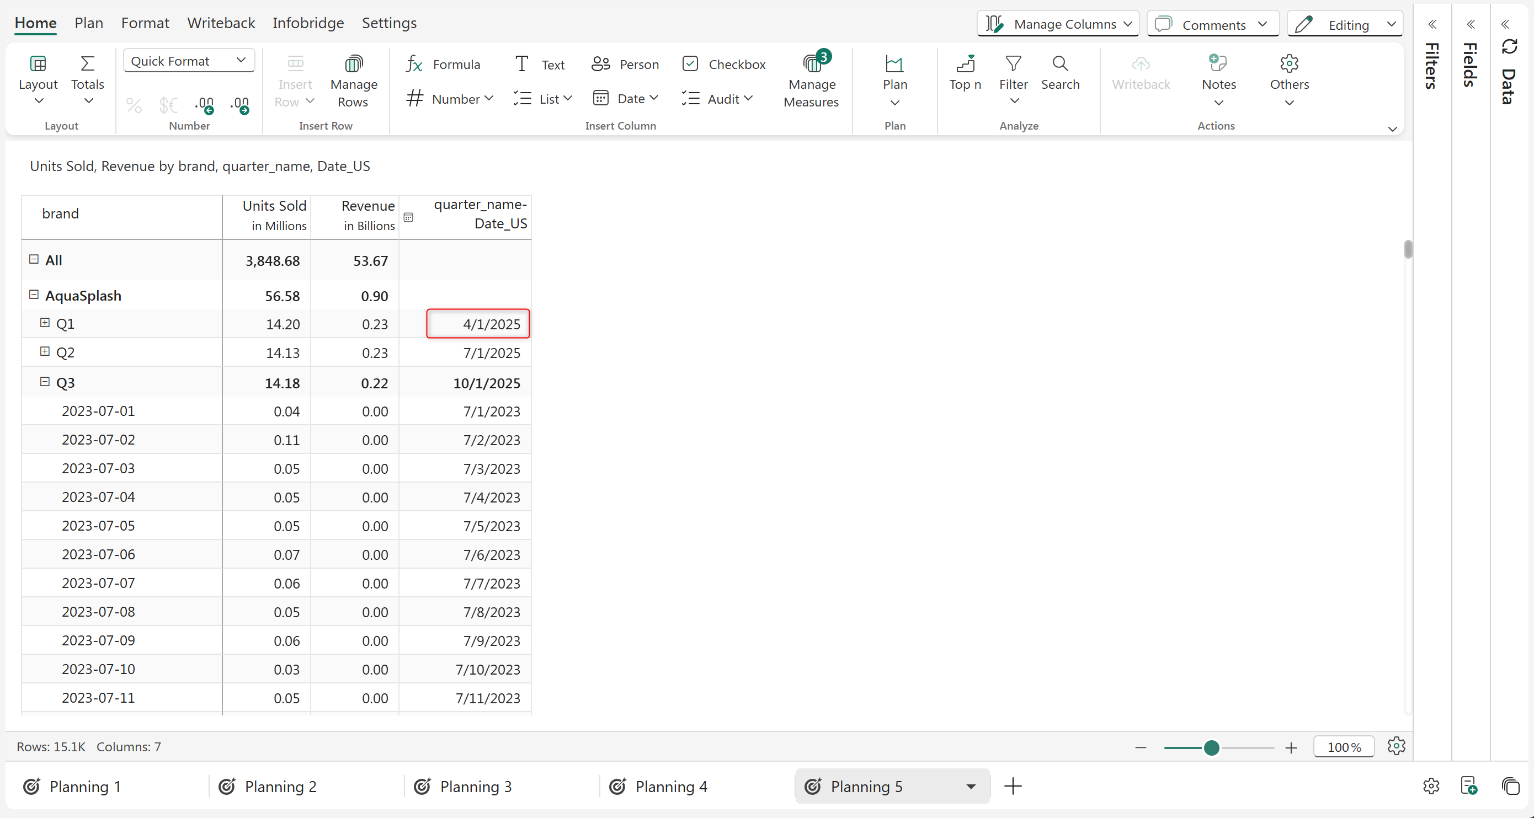
Task: Insert a Person column
Action: pyautogui.click(x=625, y=65)
